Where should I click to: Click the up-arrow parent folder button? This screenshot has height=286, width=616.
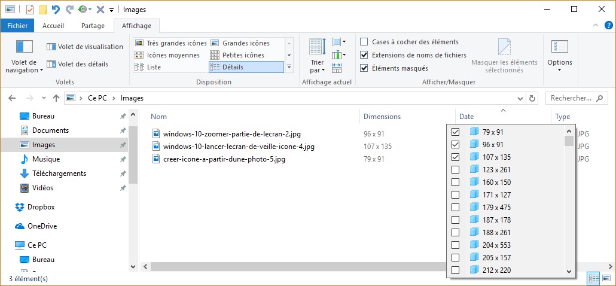(56, 98)
